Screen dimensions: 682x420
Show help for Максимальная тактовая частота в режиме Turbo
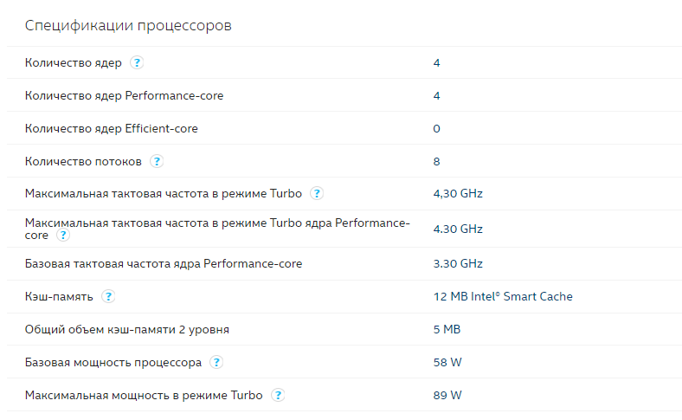pyautogui.click(x=317, y=193)
